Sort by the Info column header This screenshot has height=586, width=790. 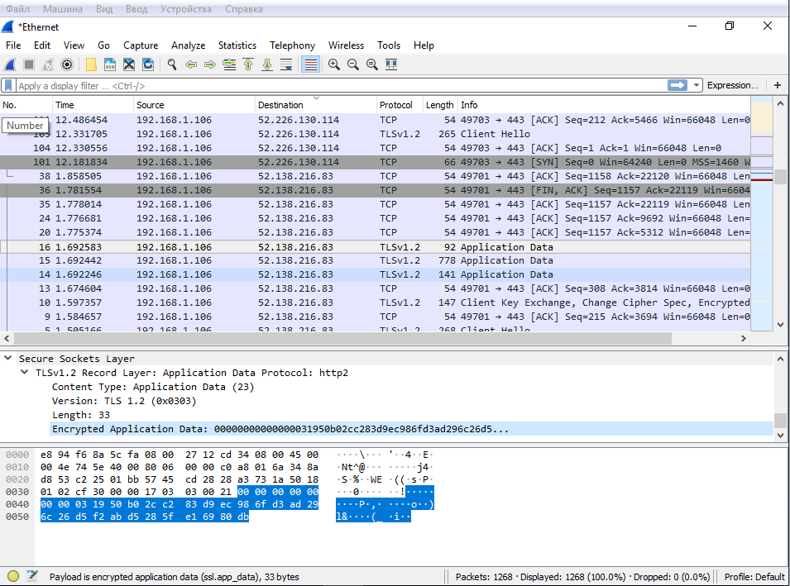tap(604, 105)
